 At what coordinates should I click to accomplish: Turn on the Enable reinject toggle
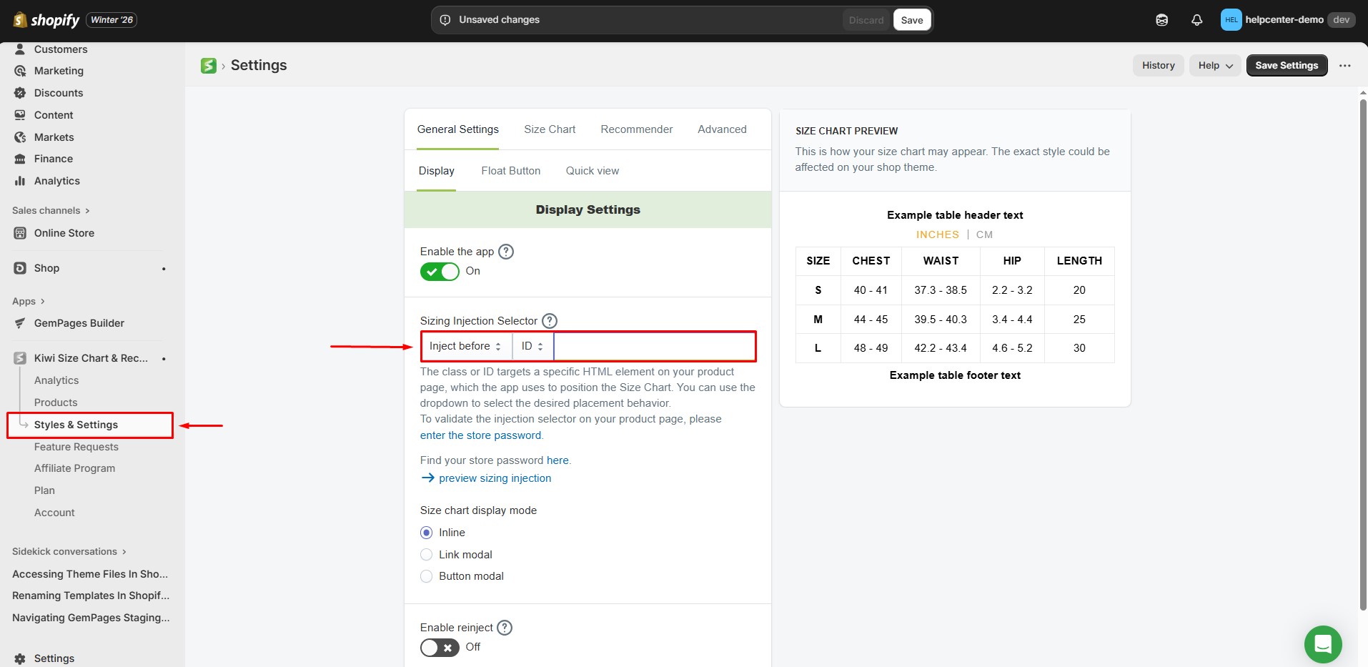click(440, 648)
